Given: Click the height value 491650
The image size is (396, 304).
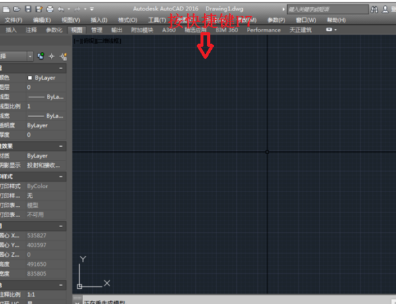Looking at the screenshot, I should [x=46, y=265].
